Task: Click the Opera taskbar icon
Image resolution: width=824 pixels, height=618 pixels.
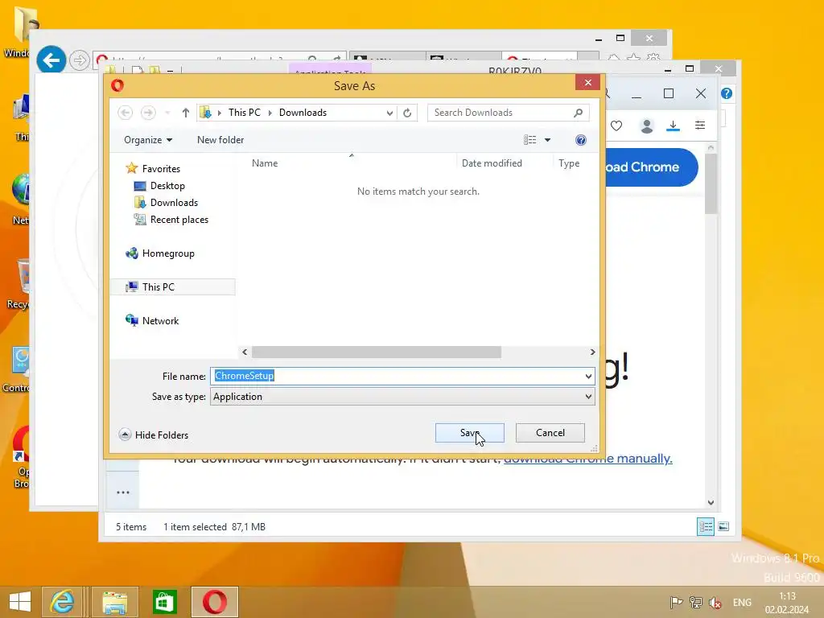Action: click(214, 602)
